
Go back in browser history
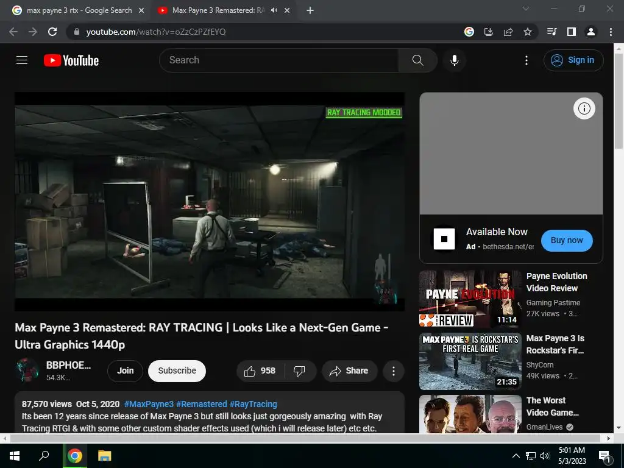pos(13,32)
